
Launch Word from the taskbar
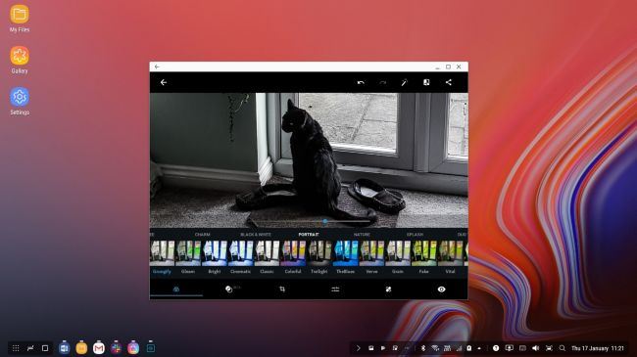point(64,348)
